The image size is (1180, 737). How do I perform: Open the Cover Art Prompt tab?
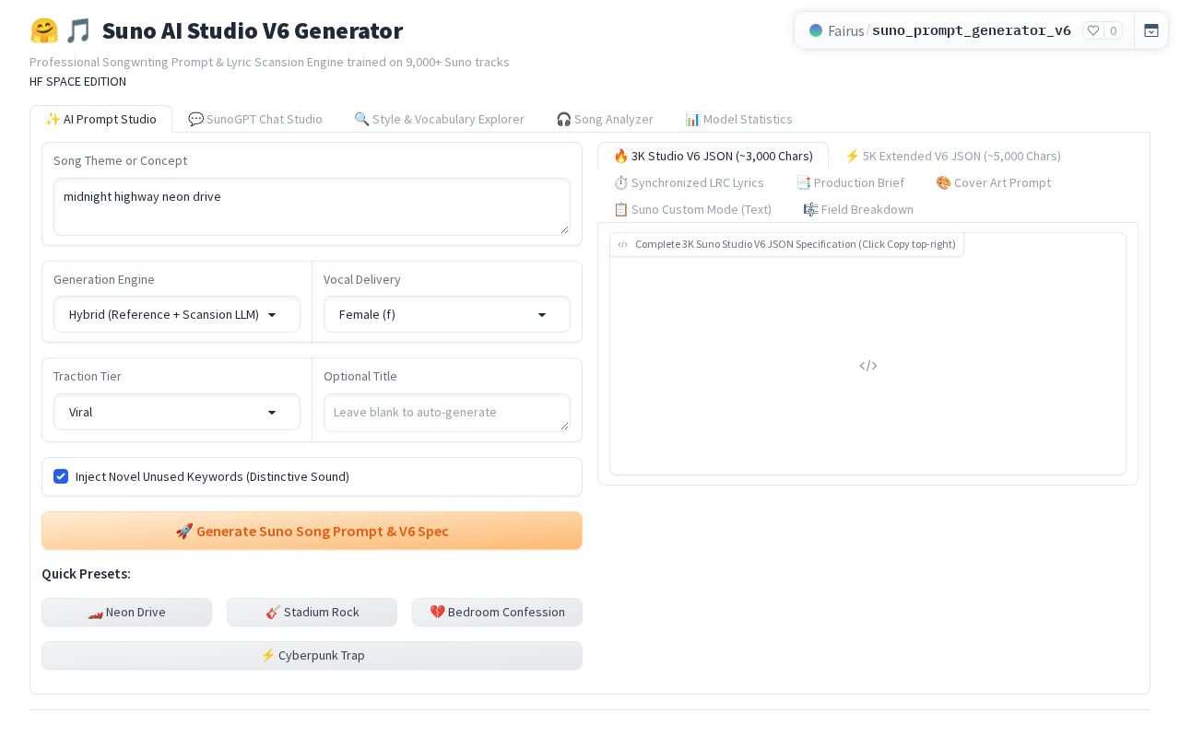[993, 182]
